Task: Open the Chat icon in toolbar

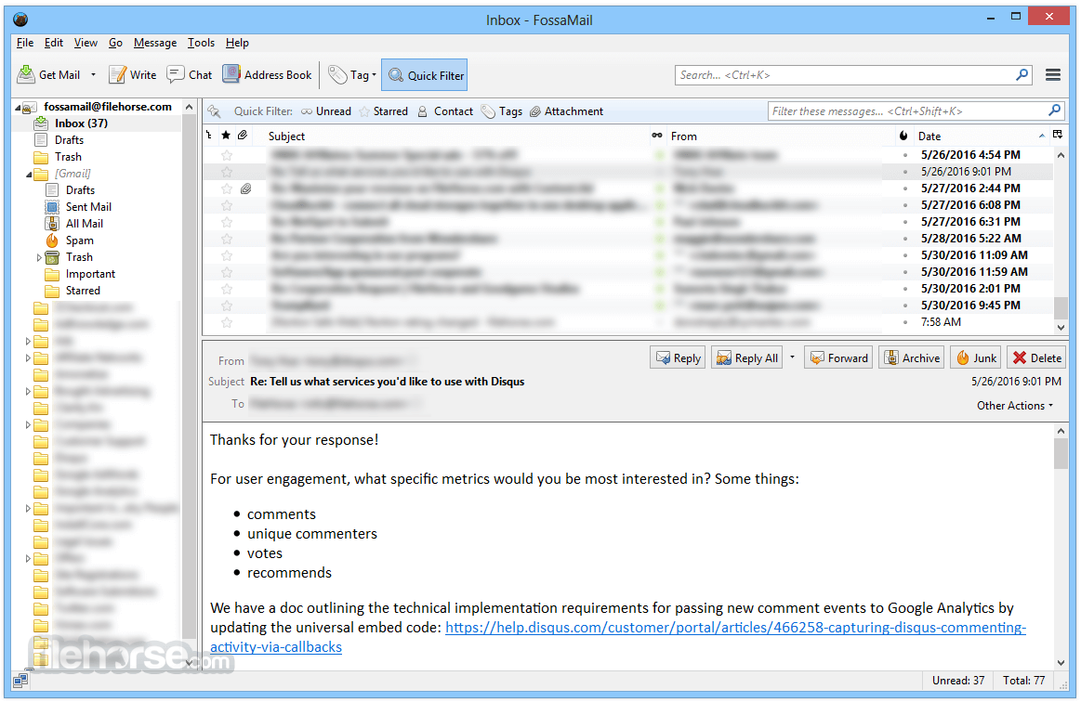Action: coord(190,75)
